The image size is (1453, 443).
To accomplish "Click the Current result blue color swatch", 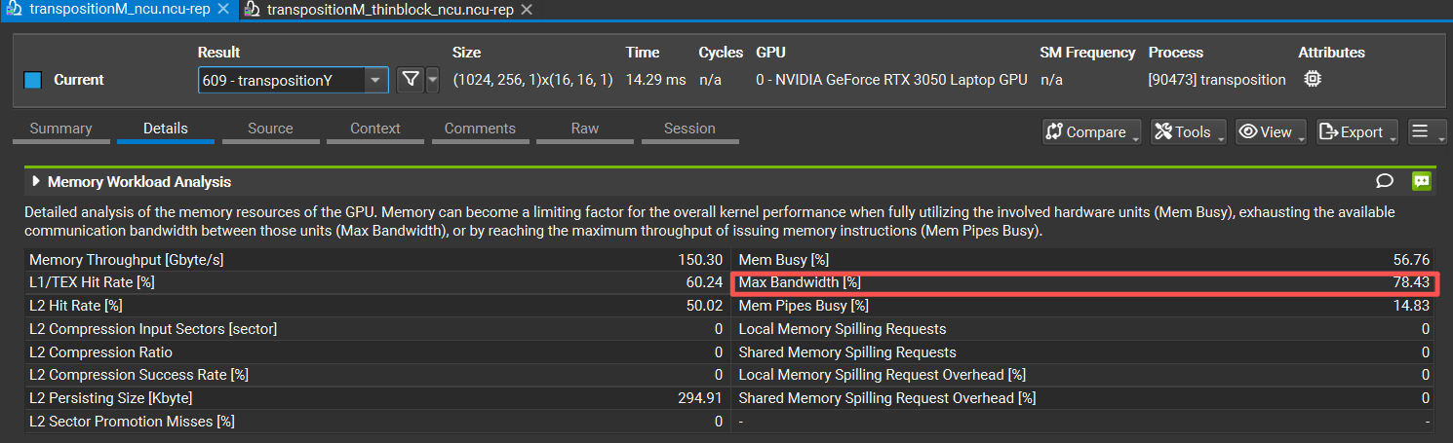I will [x=32, y=81].
